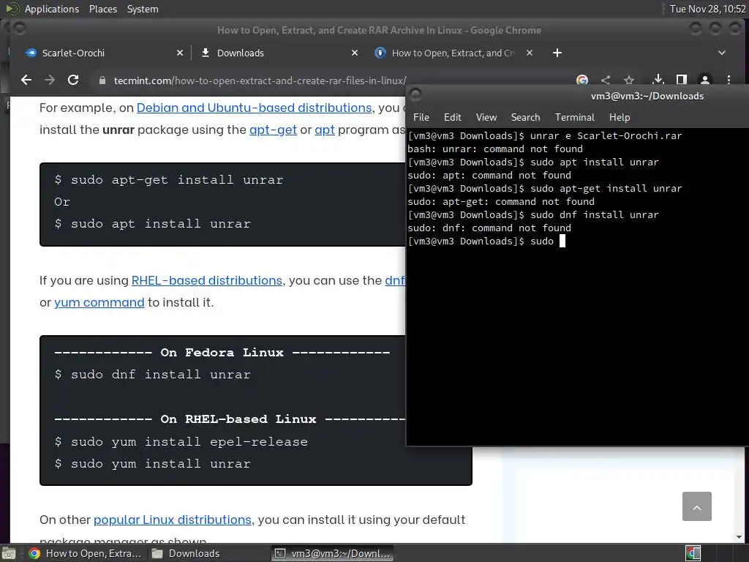Follow the apt link
Viewport: 749px width, 562px height.
coord(324,130)
